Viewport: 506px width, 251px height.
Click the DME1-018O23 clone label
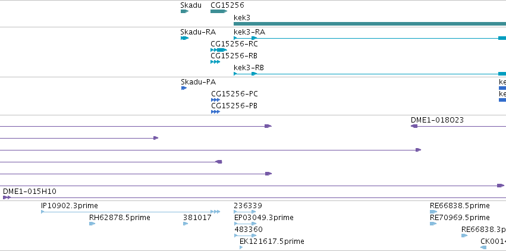tap(437, 120)
